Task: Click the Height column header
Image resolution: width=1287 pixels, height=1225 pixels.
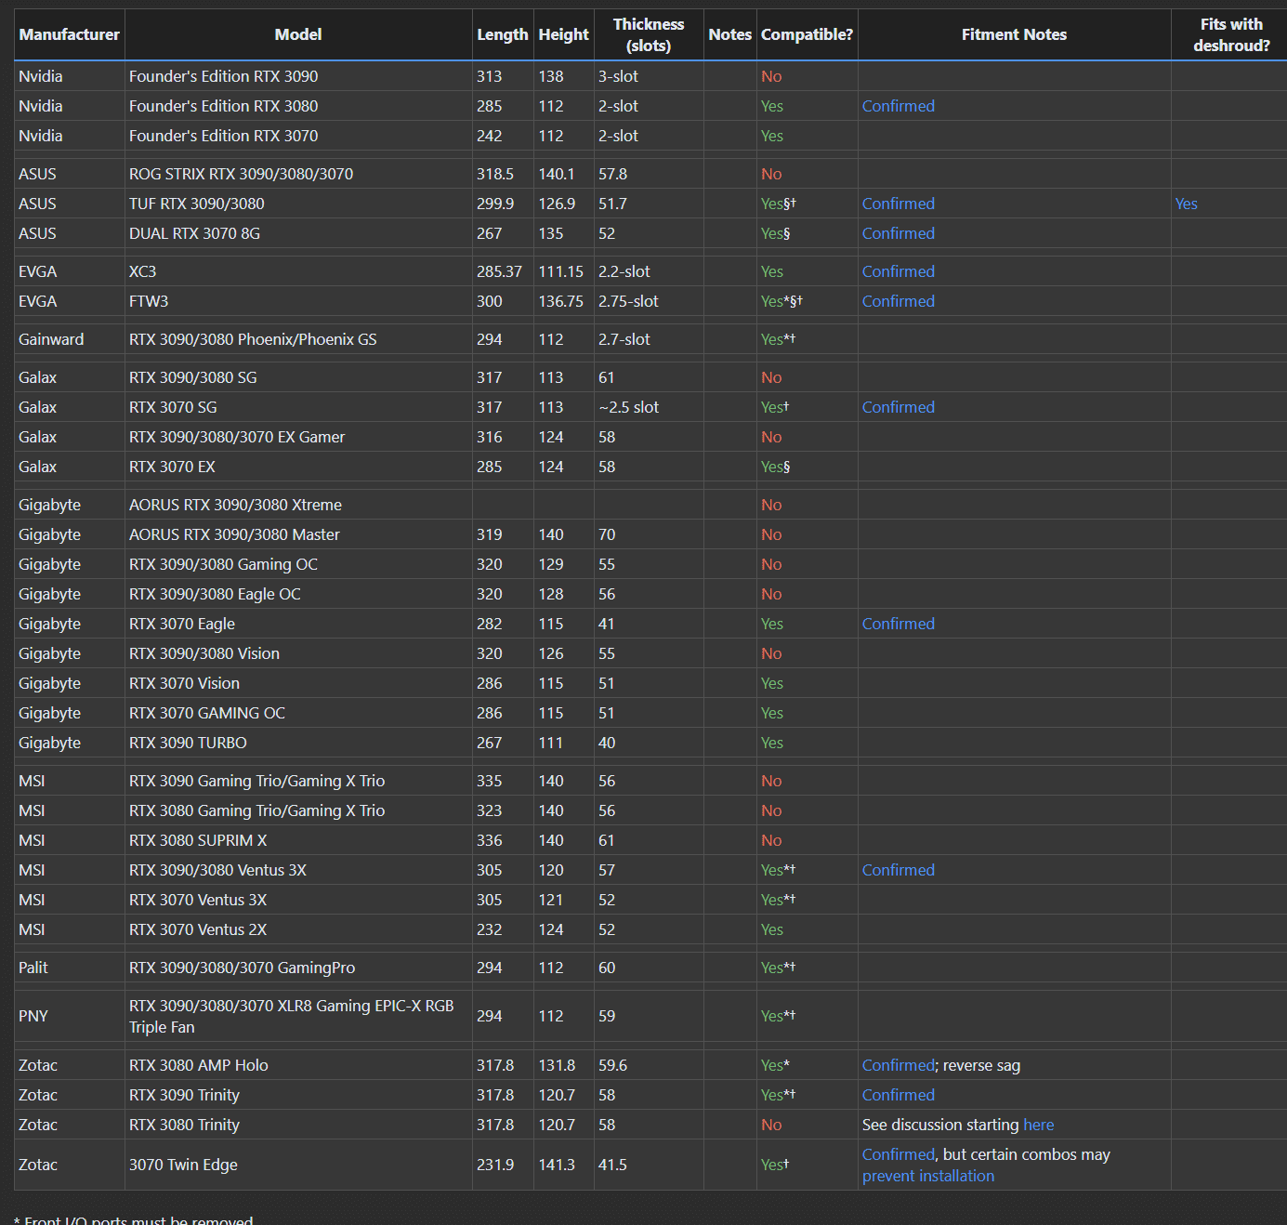Action: pyautogui.click(x=564, y=34)
